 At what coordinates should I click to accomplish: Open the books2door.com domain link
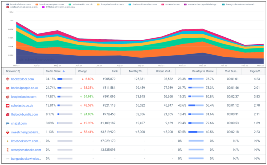point(23,79)
